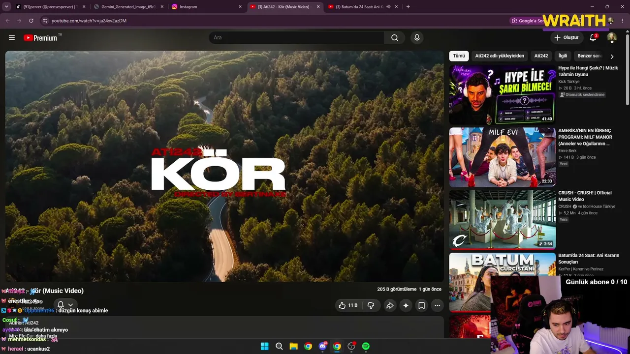Open Windows taskbar search
Viewport: 630px width, 354px height.
[x=279, y=346]
